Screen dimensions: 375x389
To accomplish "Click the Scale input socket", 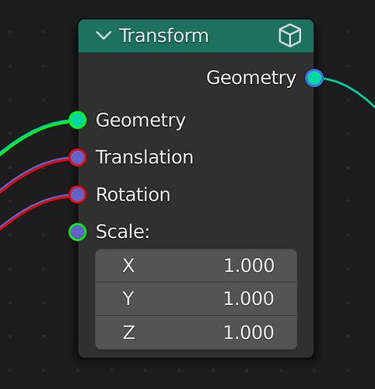I will 78,232.
